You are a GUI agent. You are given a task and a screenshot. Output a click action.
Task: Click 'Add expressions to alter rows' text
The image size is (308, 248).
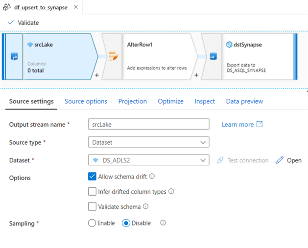[157, 68]
